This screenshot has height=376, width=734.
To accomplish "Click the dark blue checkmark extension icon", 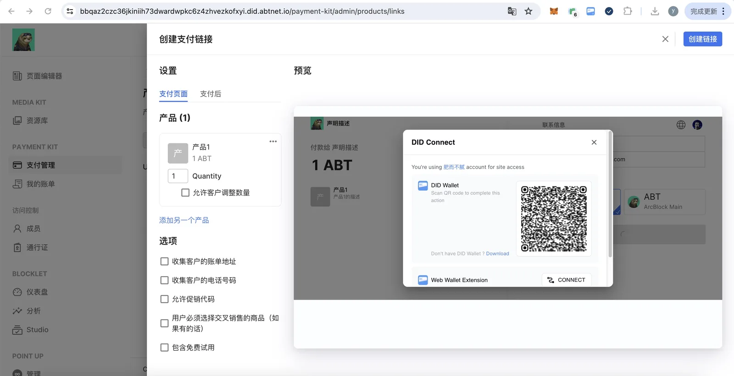I will (x=609, y=11).
